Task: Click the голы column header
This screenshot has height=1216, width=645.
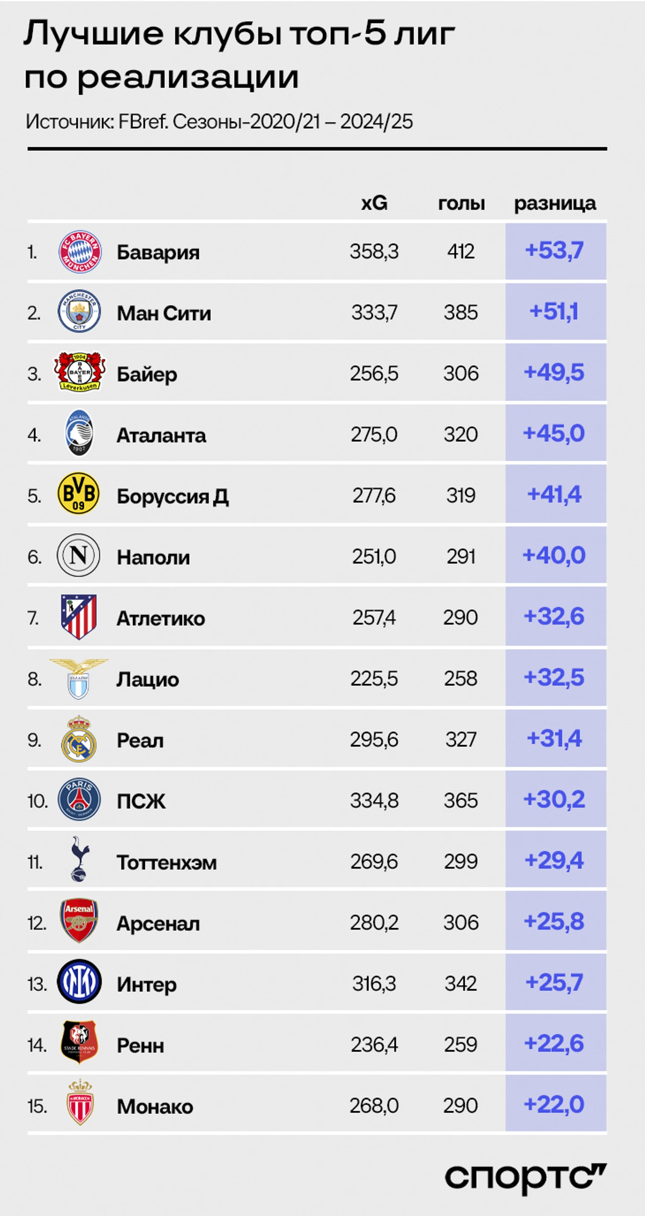Action: (x=461, y=203)
